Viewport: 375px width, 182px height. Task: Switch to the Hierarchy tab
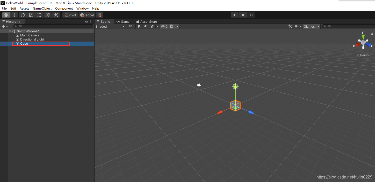pos(12,21)
